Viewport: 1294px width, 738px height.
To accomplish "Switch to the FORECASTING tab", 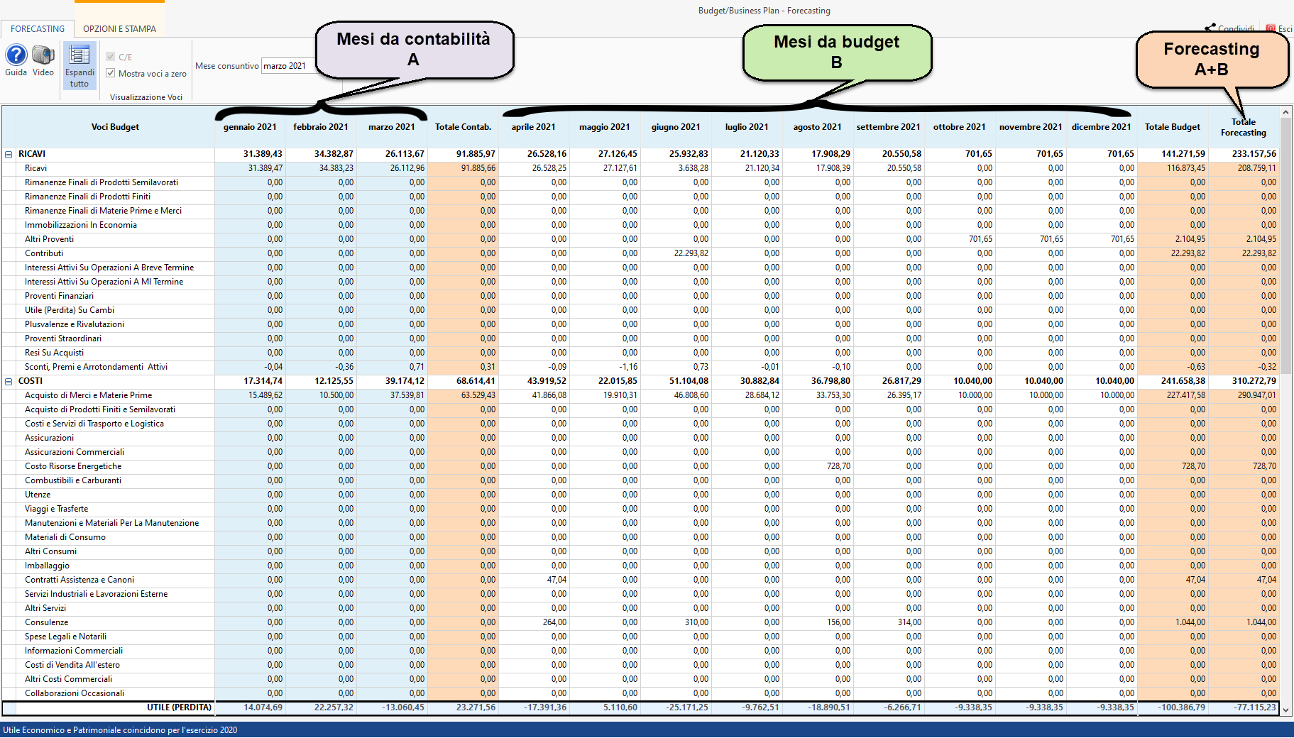I will click(x=38, y=29).
